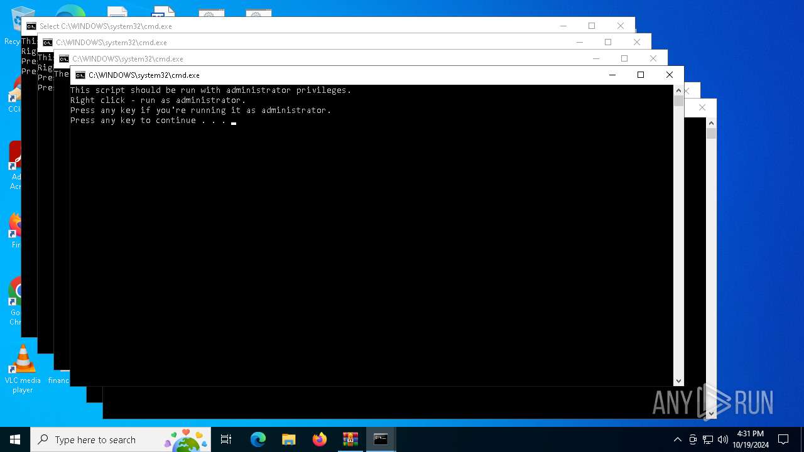Click the front cmd window scrollbar thumb
The width and height of the screenshot is (804, 452).
click(678, 101)
